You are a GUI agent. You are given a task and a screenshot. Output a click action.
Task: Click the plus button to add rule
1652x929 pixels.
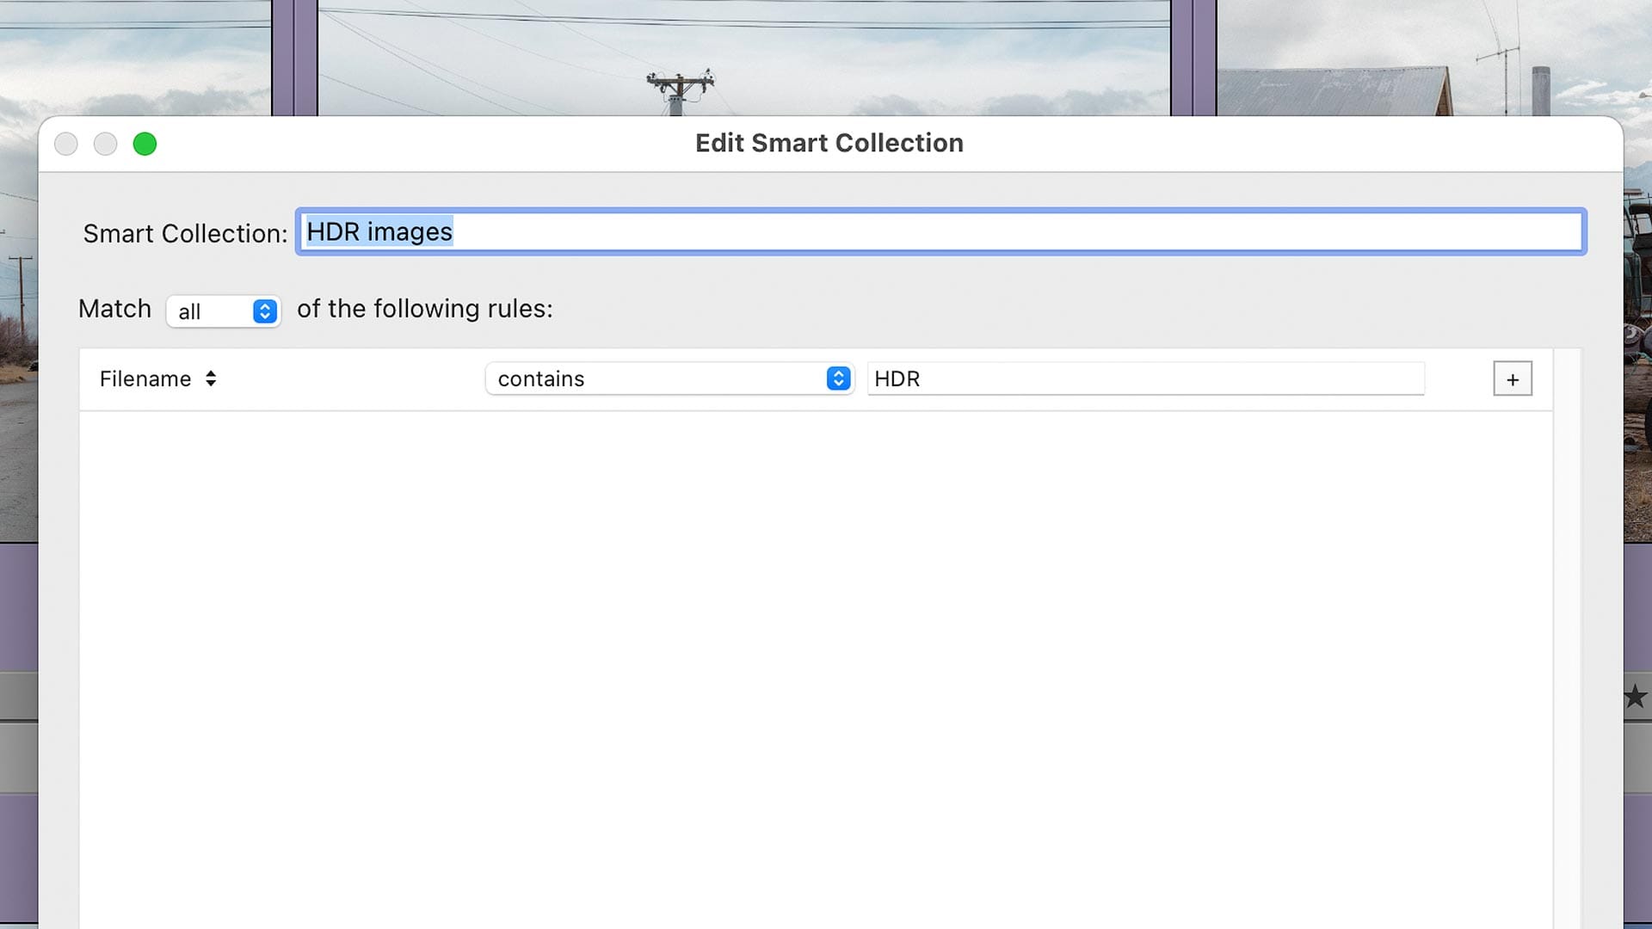1512,378
